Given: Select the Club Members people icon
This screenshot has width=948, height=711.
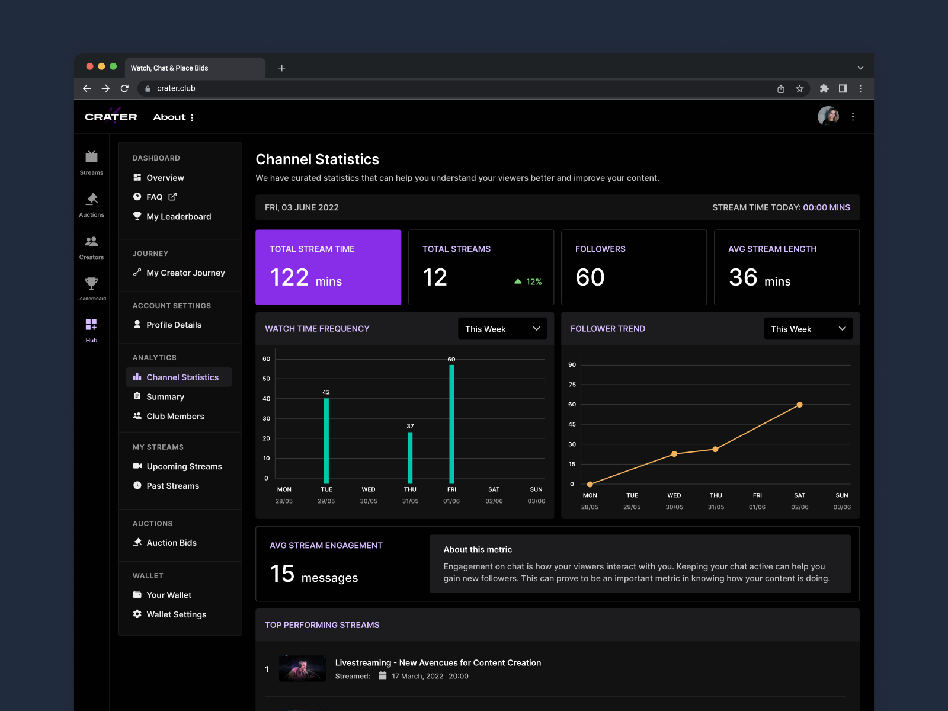Looking at the screenshot, I should point(137,416).
